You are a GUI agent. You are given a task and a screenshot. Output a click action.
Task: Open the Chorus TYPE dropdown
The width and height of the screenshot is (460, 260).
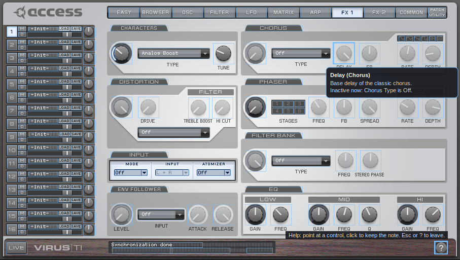coord(301,53)
